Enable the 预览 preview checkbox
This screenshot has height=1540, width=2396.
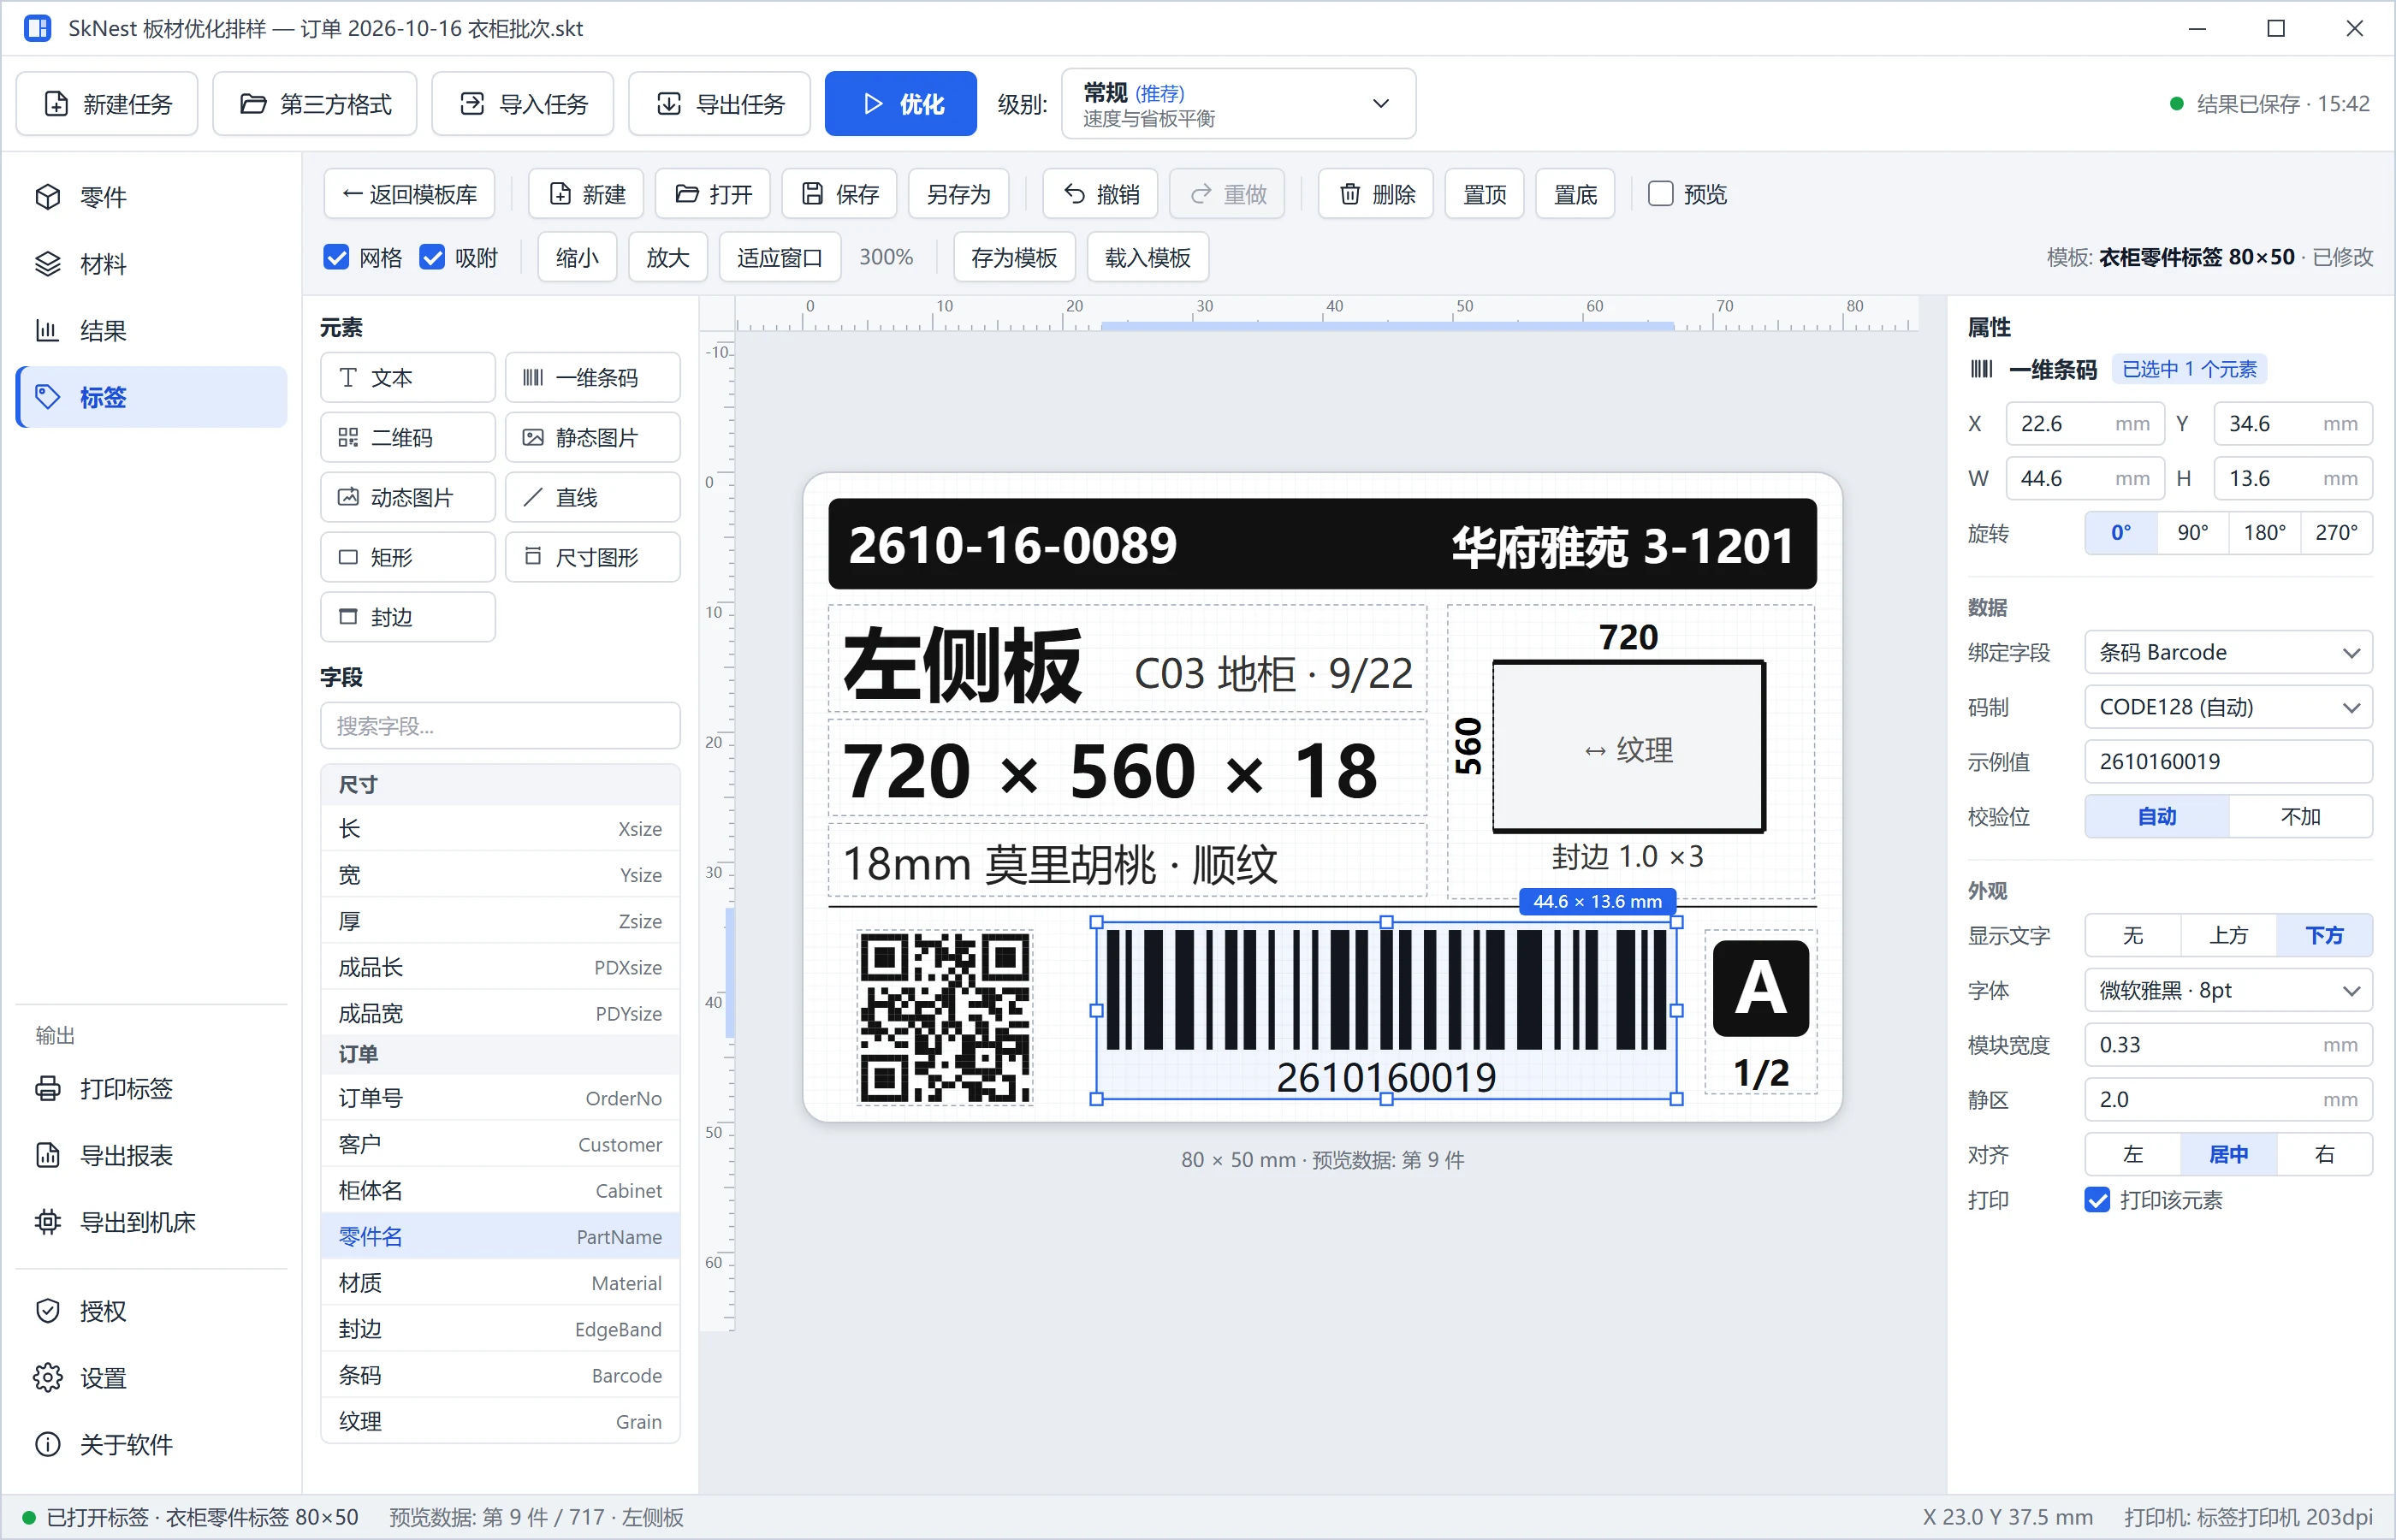pyautogui.click(x=1661, y=194)
